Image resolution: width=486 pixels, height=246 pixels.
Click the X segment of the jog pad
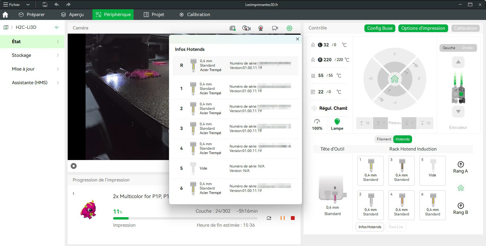419,79
